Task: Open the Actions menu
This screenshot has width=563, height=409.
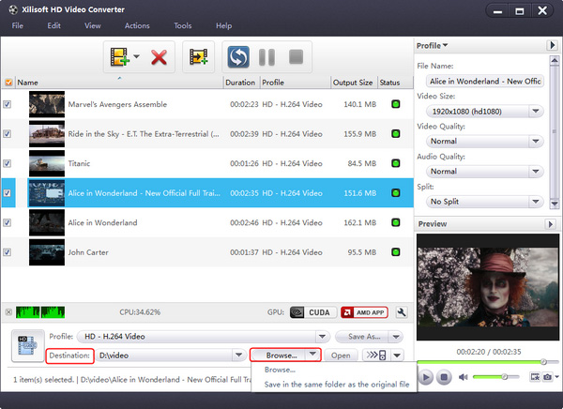Action: click(137, 25)
